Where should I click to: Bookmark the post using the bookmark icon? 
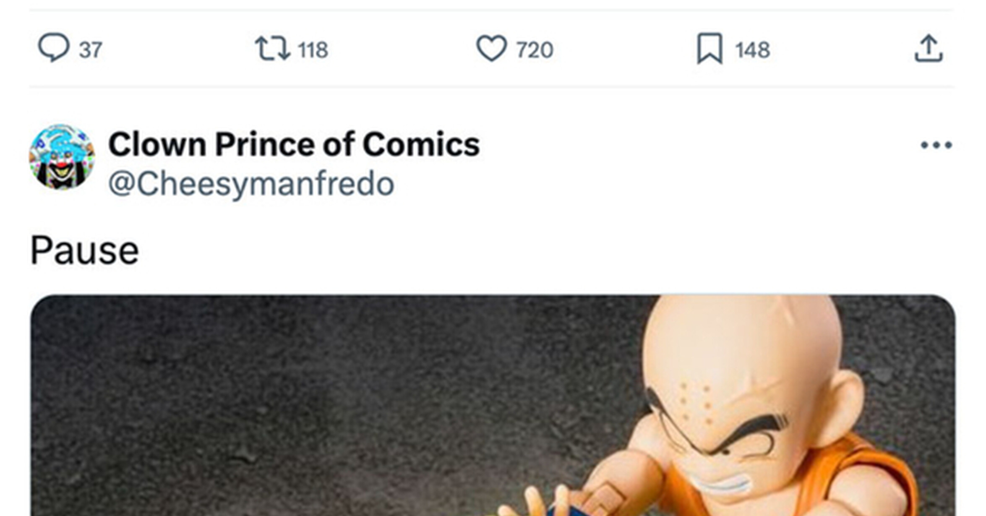(x=710, y=49)
